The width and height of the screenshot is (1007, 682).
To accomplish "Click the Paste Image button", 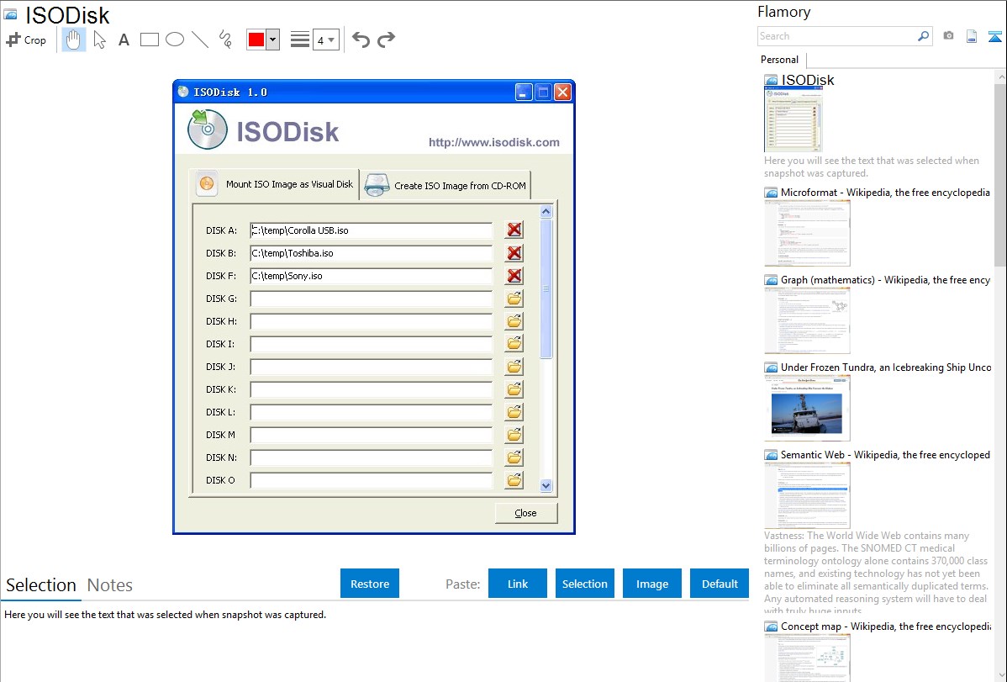I will [651, 584].
